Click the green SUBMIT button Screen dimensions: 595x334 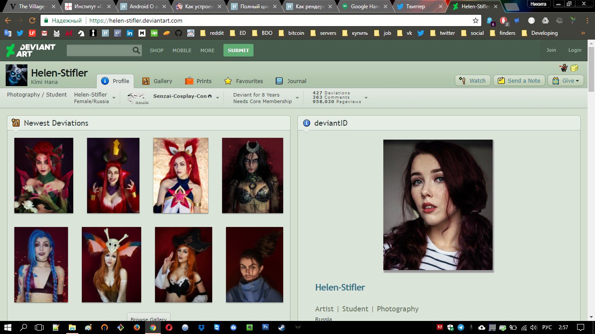[238, 50]
